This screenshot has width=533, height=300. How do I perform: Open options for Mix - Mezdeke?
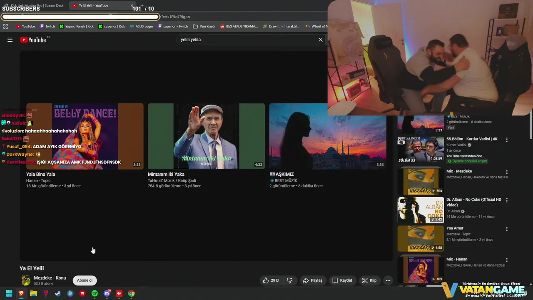[x=507, y=172]
